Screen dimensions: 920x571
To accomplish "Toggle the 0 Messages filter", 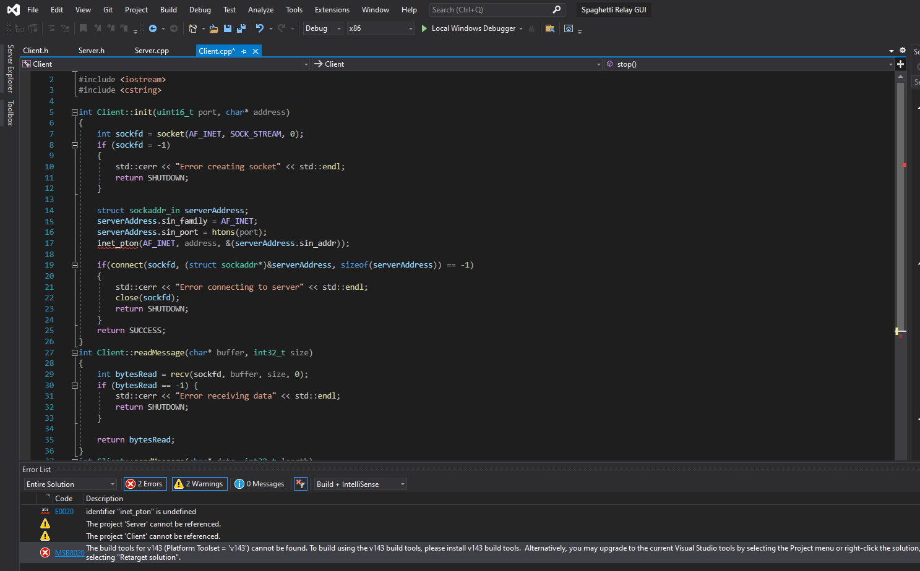I will click(x=260, y=484).
